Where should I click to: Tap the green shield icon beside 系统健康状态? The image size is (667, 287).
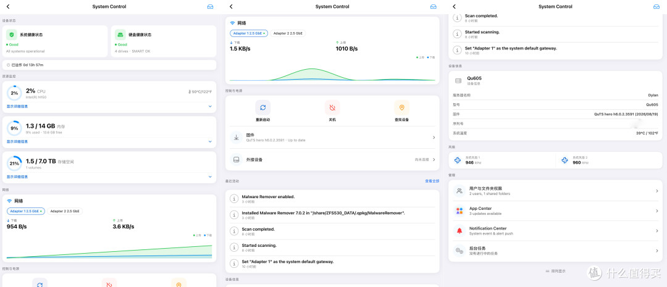pyautogui.click(x=12, y=35)
